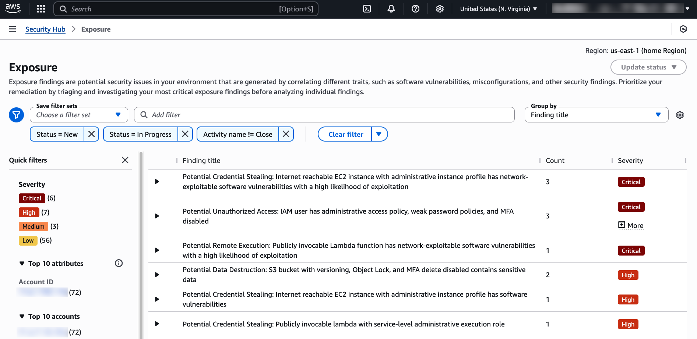The width and height of the screenshot is (697, 339).
Task: Click the Quick filters panel scrollbar
Action: click(140, 245)
